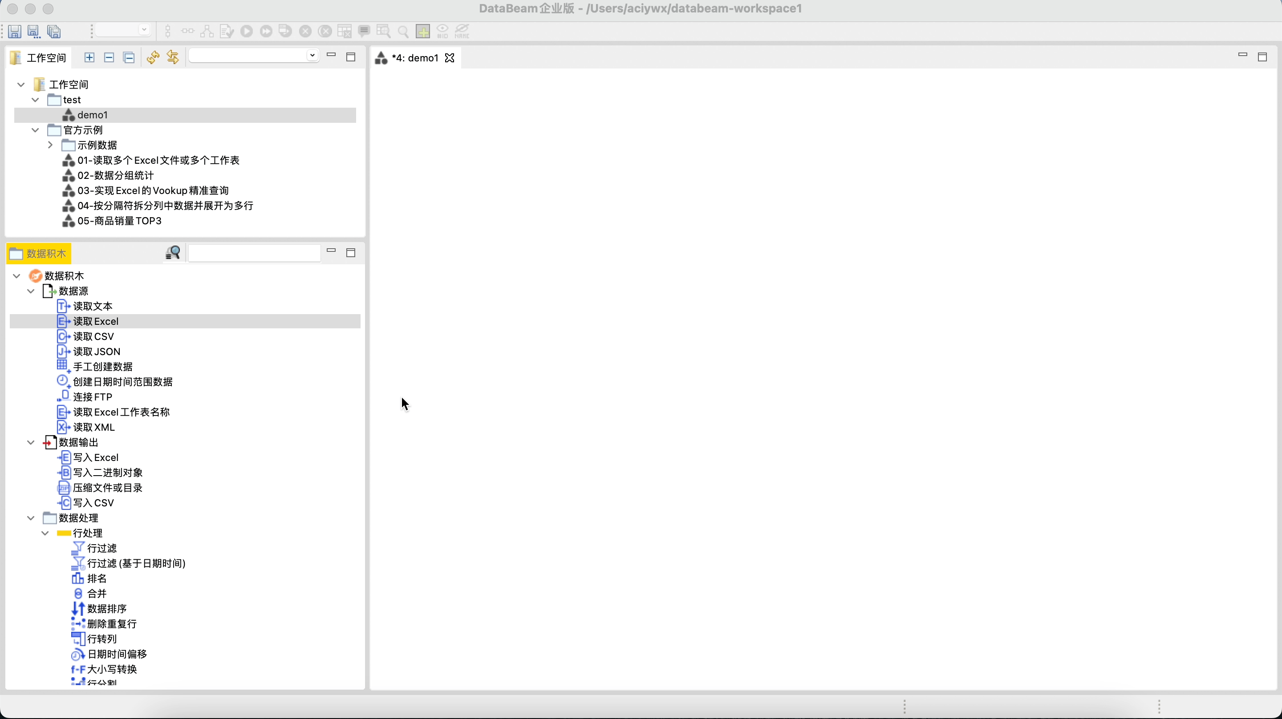Click the Save icon in the toolbar
The height and width of the screenshot is (719, 1282).
14,31
